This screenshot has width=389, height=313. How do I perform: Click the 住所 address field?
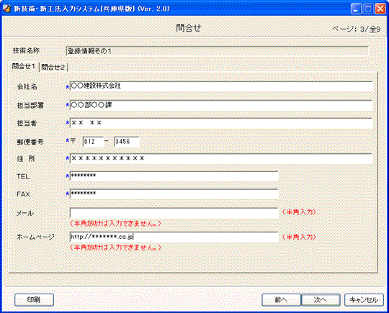tap(221, 158)
